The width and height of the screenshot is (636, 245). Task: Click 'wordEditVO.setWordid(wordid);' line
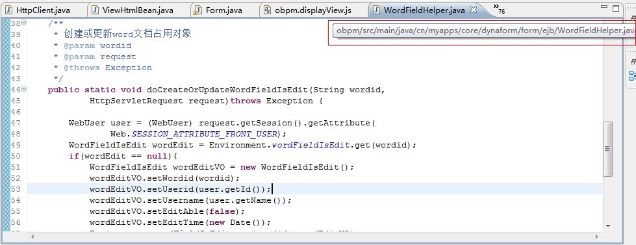164,178
